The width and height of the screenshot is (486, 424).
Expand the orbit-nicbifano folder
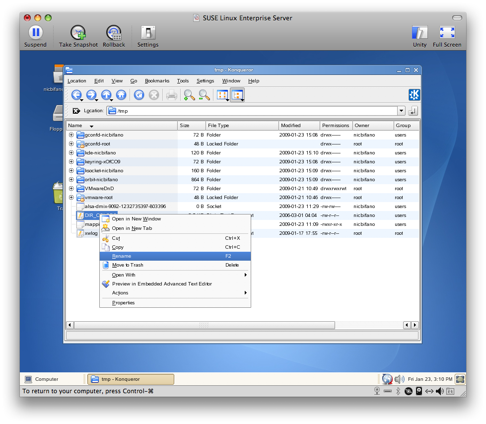tap(71, 179)
